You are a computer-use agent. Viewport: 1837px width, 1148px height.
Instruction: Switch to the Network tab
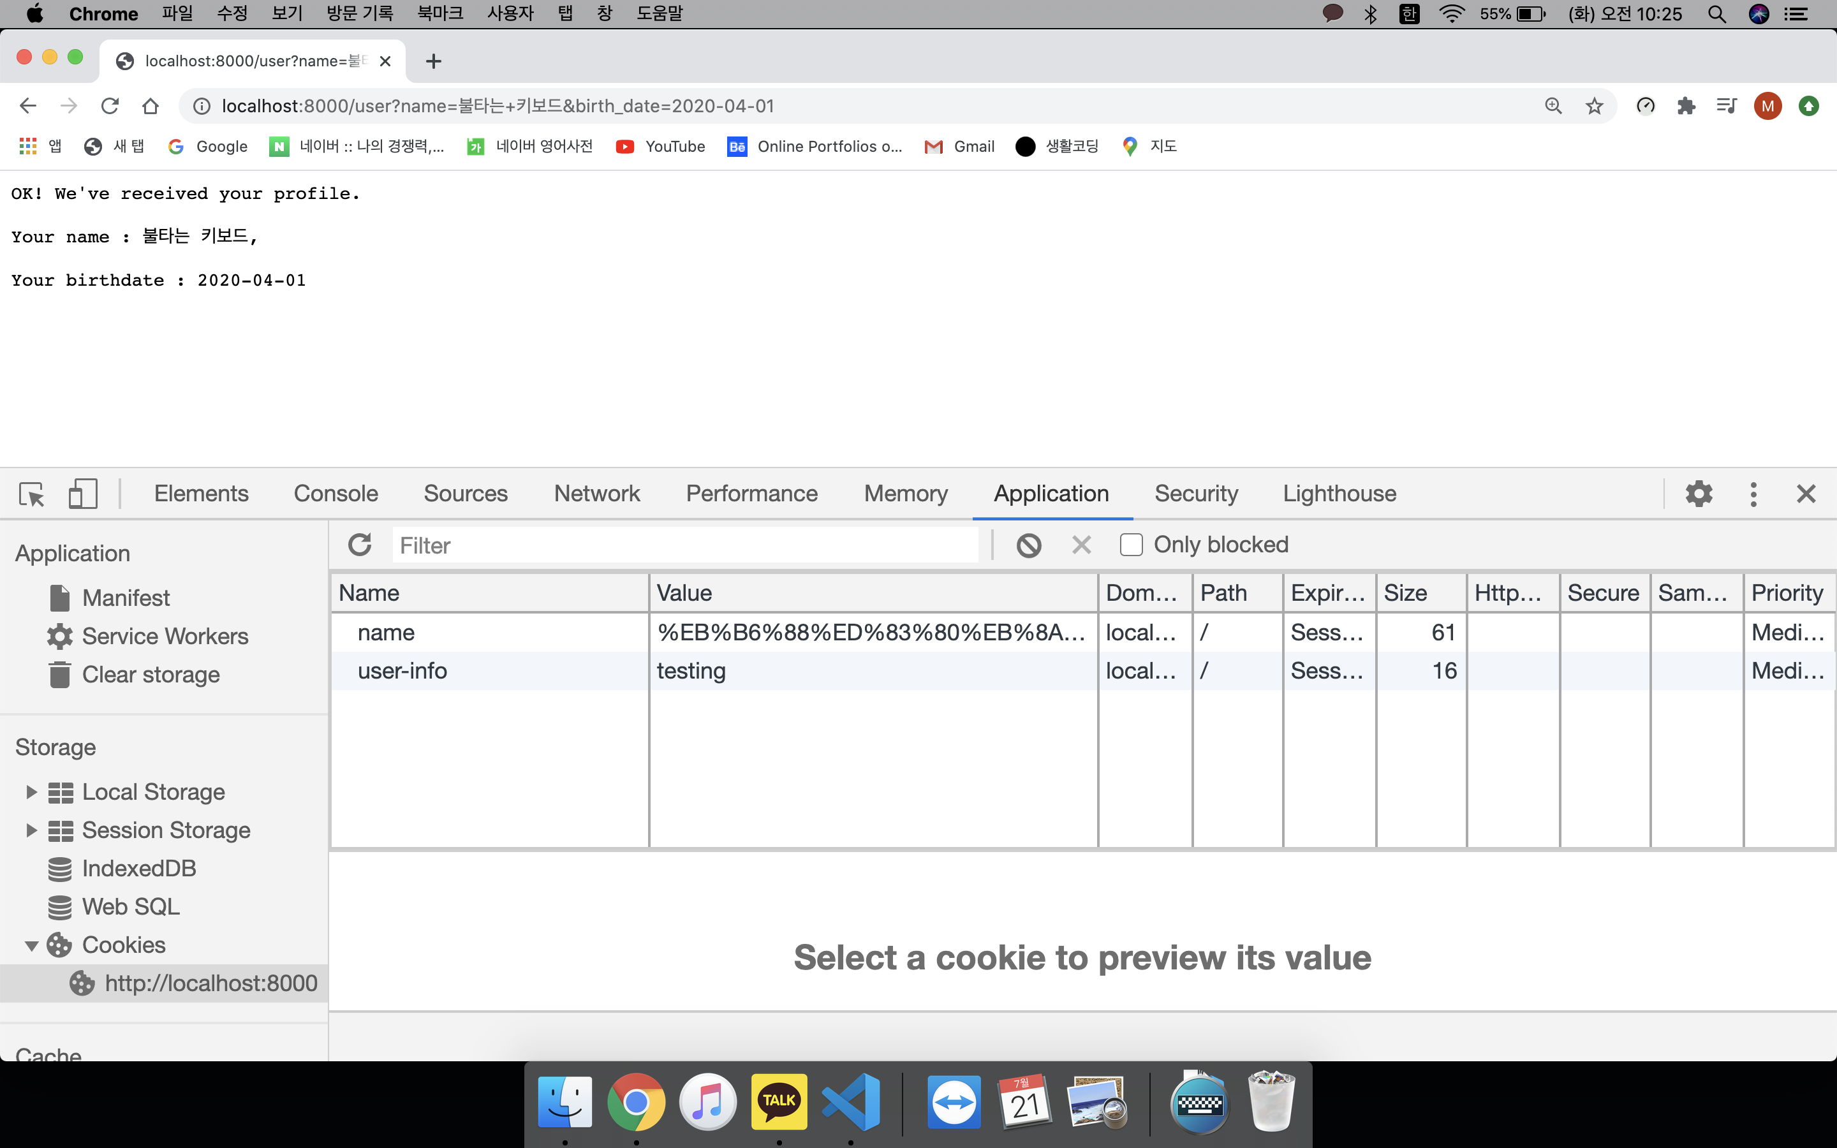coord(596,494)
